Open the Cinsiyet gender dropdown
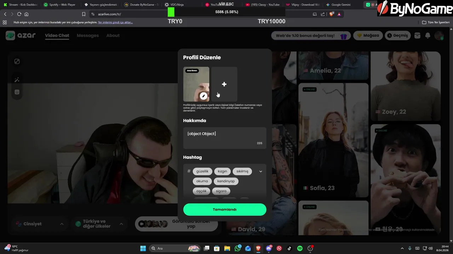 [x=39, y=224]
